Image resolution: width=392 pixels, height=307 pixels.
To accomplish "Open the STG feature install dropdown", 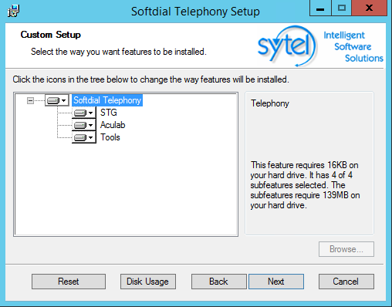I will [x=84, y=113].
